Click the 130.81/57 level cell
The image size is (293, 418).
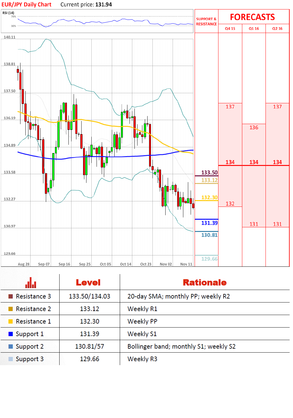[x=90, y=346]
